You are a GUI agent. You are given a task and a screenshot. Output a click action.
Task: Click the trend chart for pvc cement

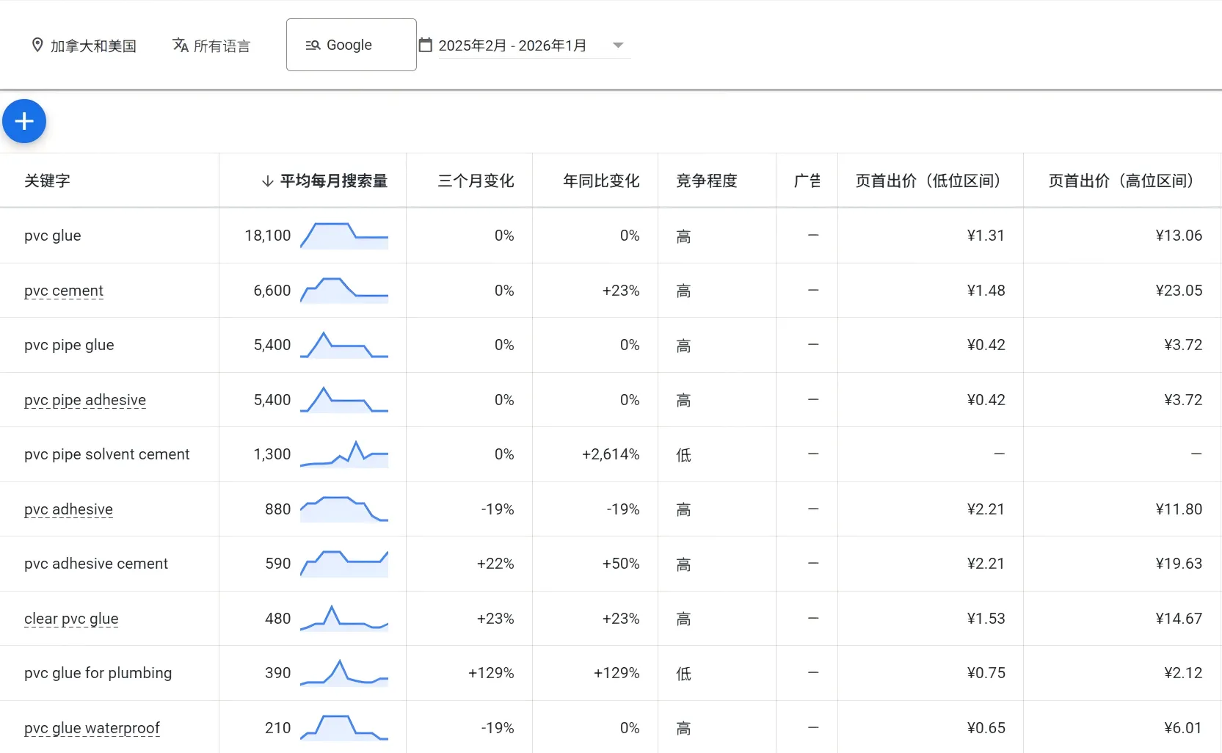tap(344, 291)
